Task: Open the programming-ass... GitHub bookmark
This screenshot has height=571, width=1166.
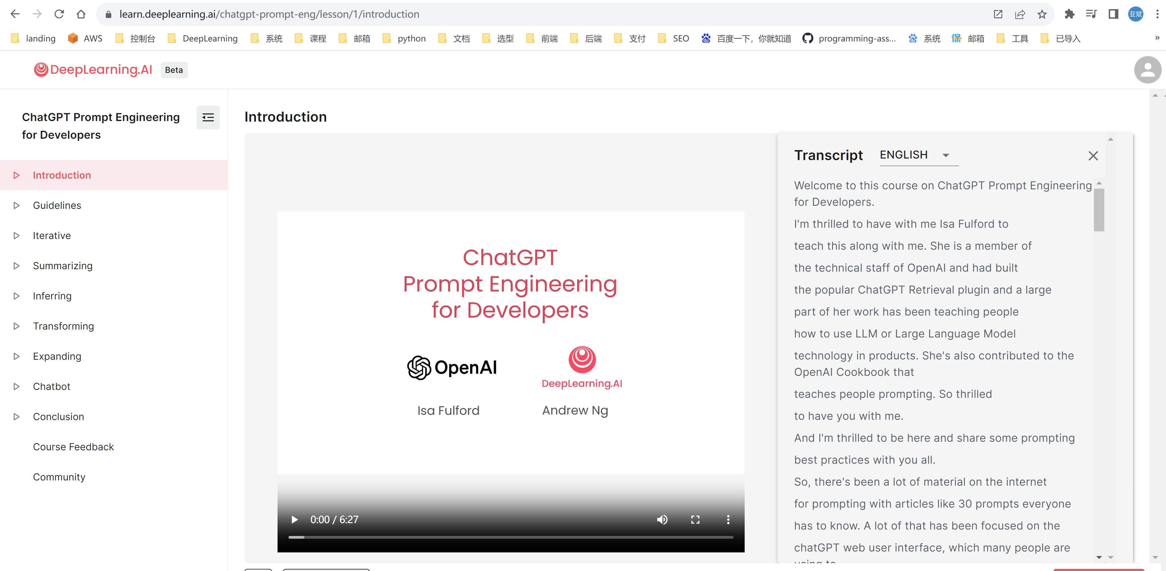Action: 849,38
